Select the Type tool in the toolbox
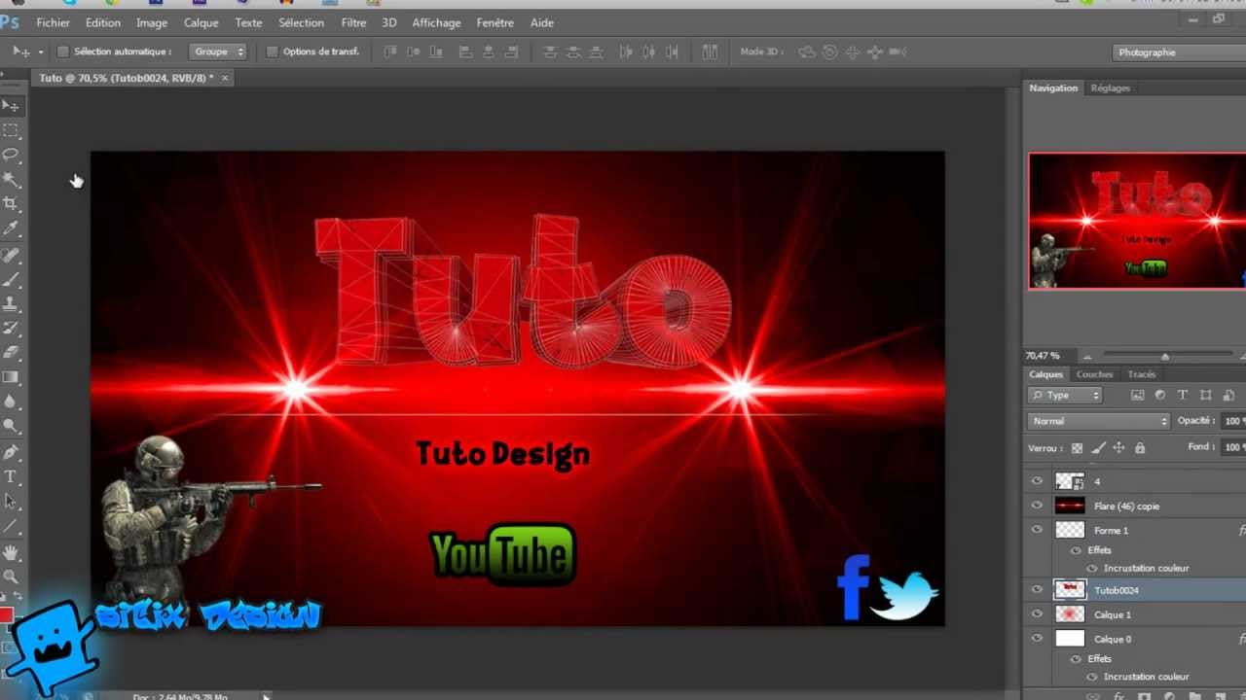This screenshot has width=1246, height=700. (11, 476)
